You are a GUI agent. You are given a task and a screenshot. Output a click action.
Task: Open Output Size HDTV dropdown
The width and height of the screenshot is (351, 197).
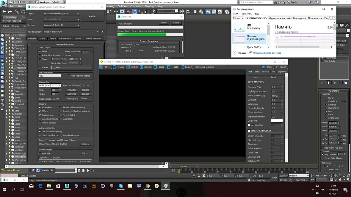[x=50, y=85]
